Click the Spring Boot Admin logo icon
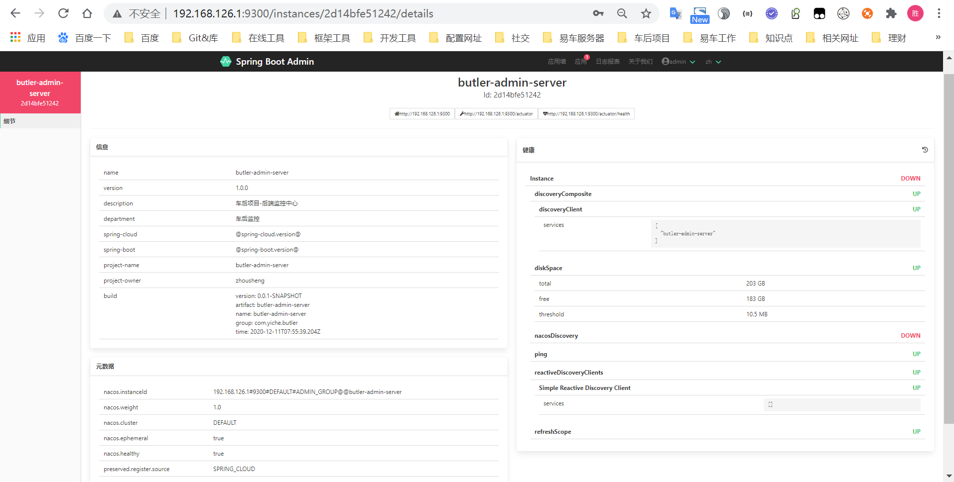The image size is (954, 482). pos(226,61)
